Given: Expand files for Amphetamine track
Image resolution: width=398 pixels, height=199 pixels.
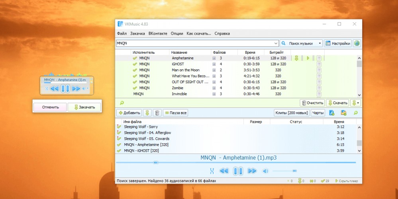Looking at the screenshot, I should (214, 58).
